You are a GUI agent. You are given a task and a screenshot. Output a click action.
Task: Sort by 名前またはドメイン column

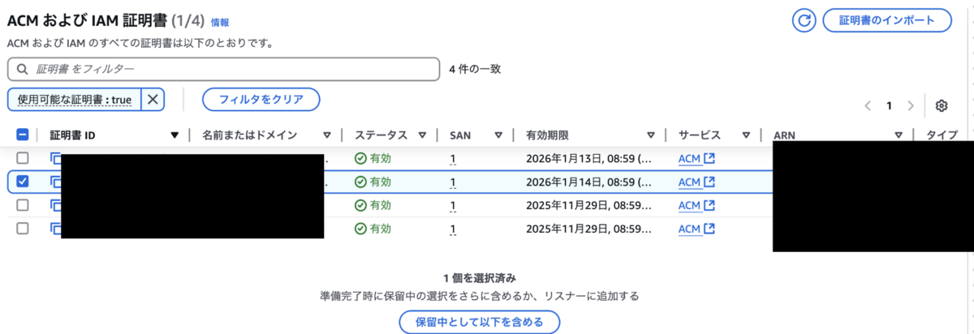(x=327, y=135)
